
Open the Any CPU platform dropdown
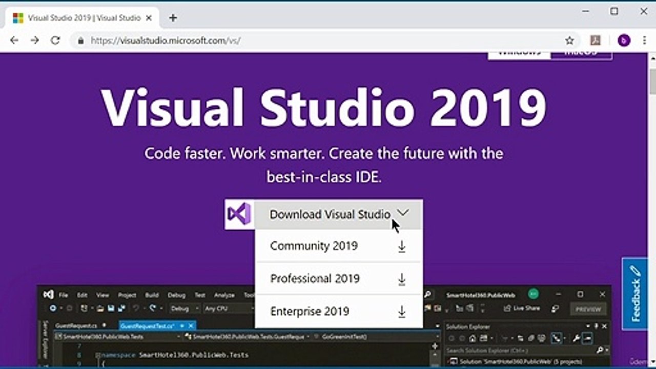point(228,309)
